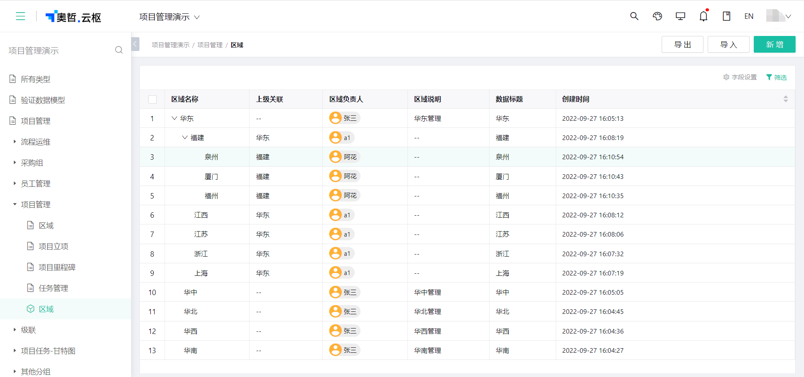Open 任务管理 in the sidebar
The height and width of the screenshot is (377, 804).
pos(53,288)
